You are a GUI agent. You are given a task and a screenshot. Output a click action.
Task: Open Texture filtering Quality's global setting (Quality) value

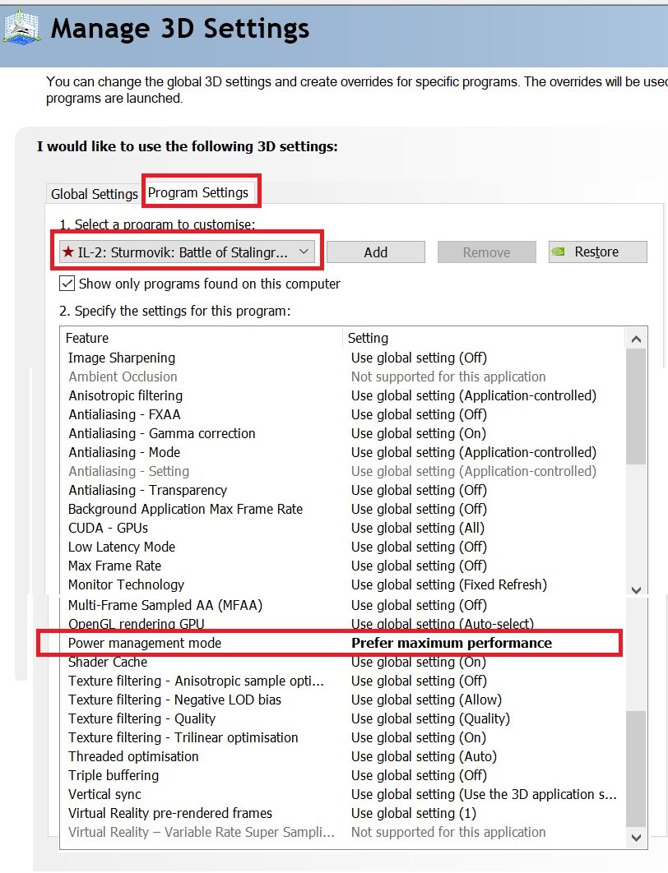pos(430,718)
